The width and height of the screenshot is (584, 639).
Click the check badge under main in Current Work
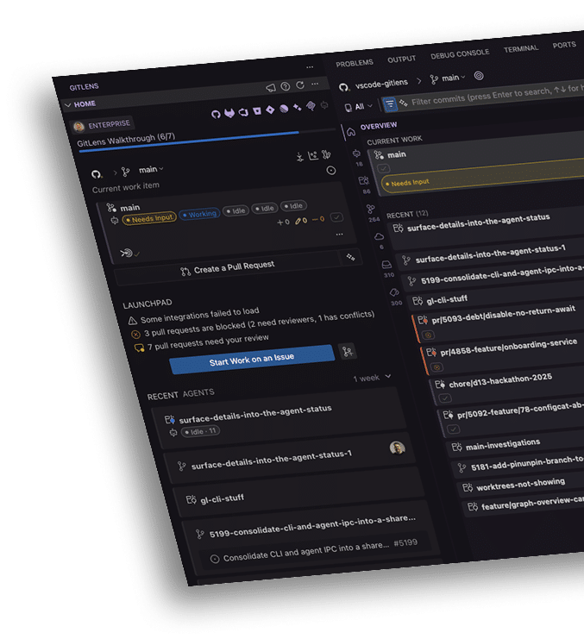(x=384, y=168)
